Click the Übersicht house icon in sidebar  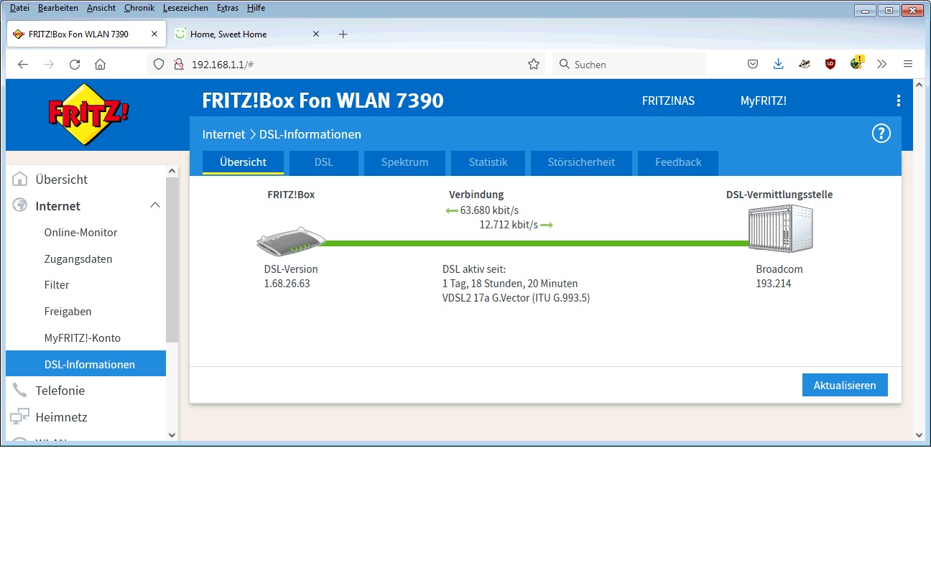[20, 180]
